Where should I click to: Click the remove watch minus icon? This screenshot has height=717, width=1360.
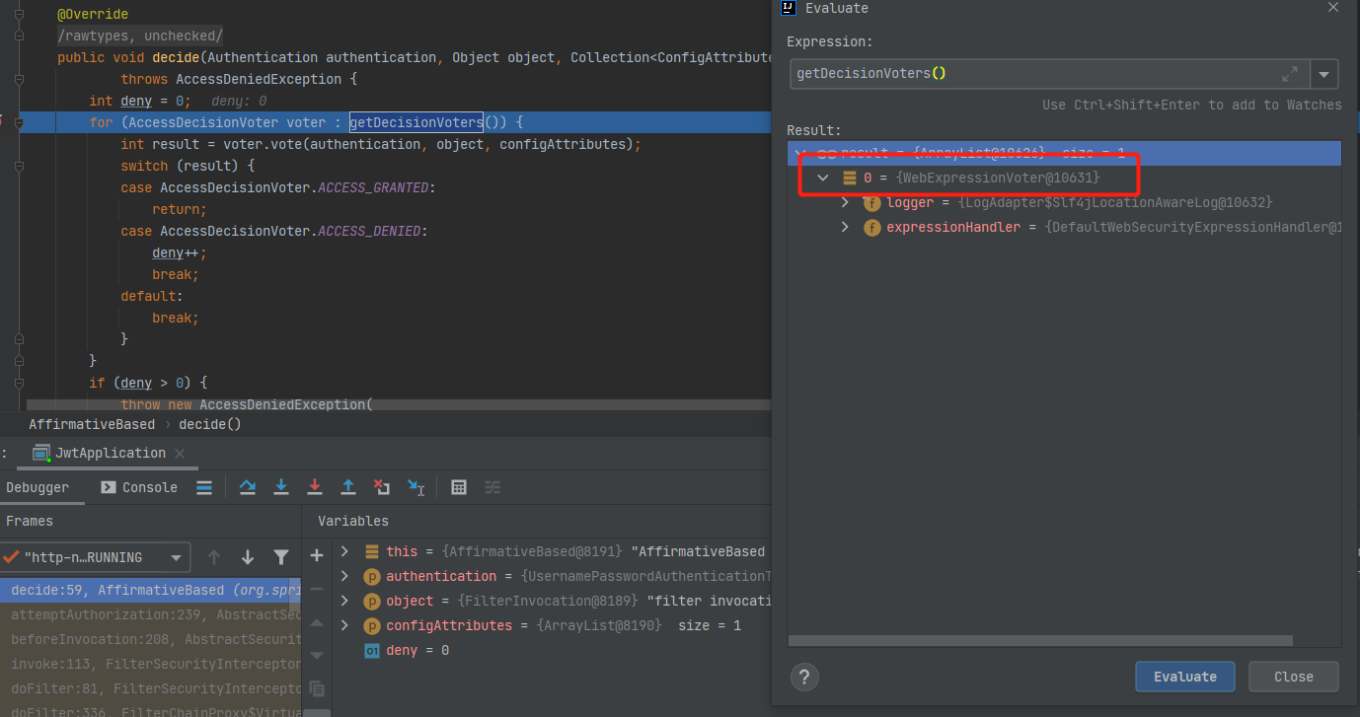click(317, 589)
